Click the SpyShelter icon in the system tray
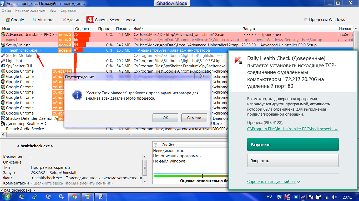This screenshot has width=359, height=201. [295, 197]
